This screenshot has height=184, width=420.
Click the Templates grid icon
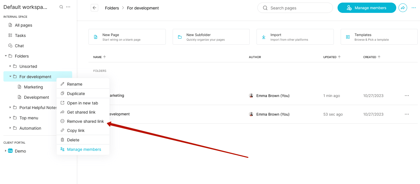click(348, 37)
